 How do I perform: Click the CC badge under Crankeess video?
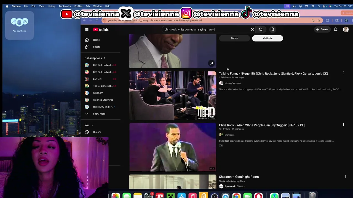pyautogui.click(x=221, y=145)
